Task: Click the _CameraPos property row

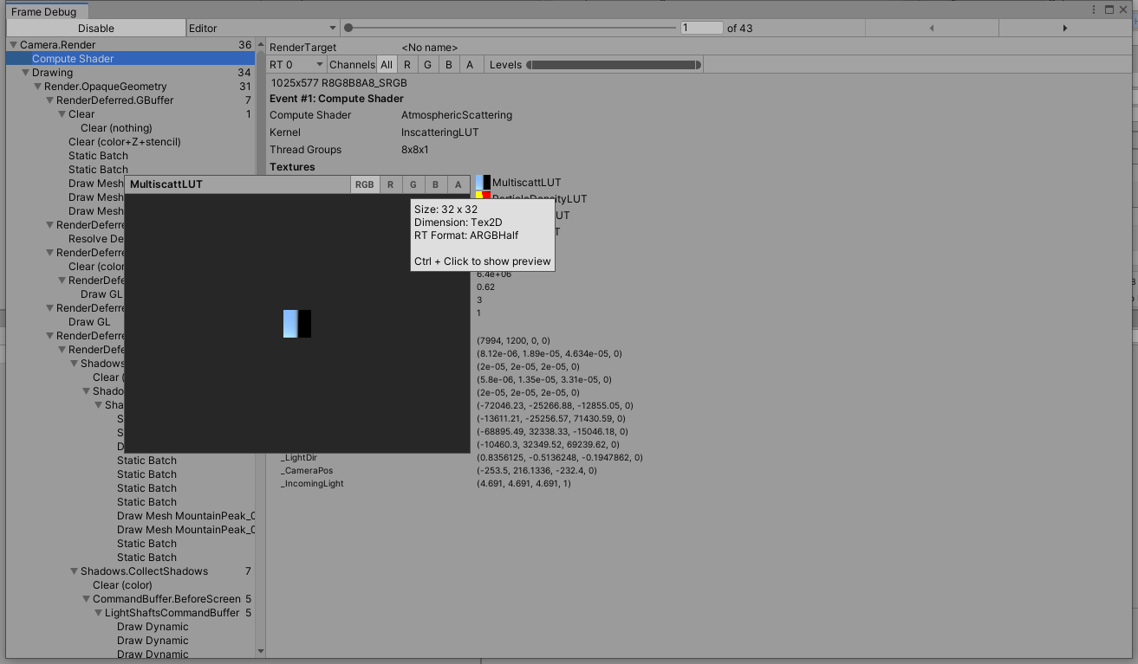Action: 439,471
